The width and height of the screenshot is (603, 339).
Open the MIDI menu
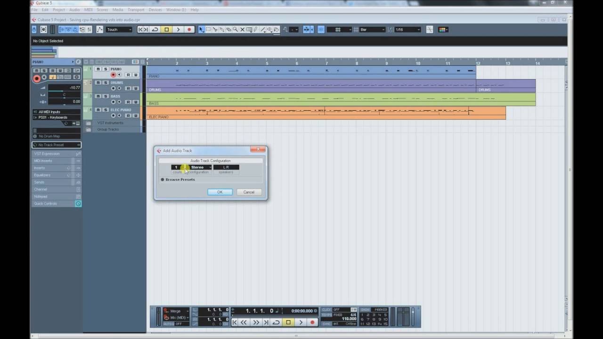pos(88,9)
